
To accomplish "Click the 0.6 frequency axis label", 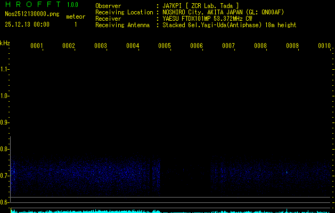I will click(5, 202).
